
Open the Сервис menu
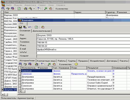coord(42,5)
